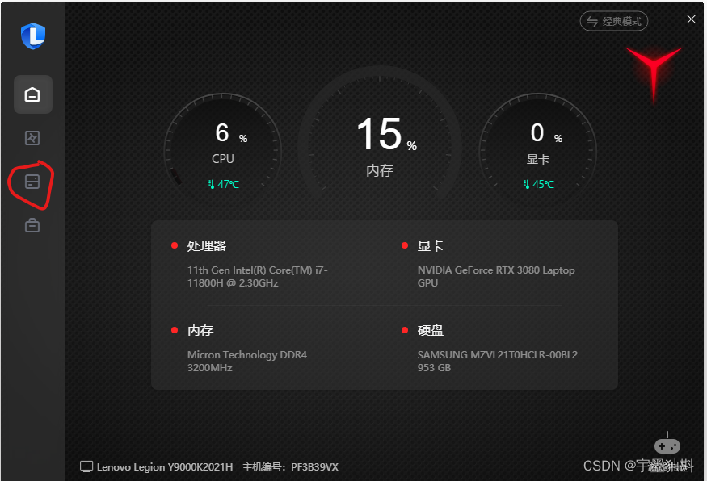Select the 内存 memory heading in info panel
Screen dimensions: 707x481
(x=200, y=330)
